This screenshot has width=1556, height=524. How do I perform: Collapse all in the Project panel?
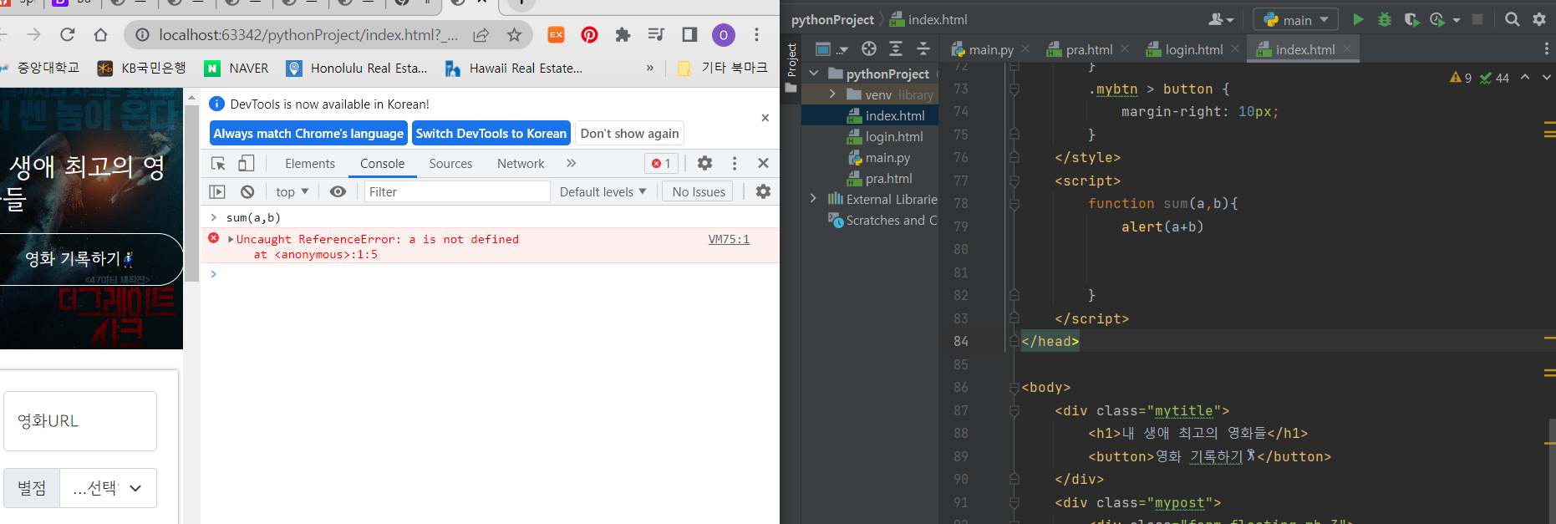[x=923, y=48]
